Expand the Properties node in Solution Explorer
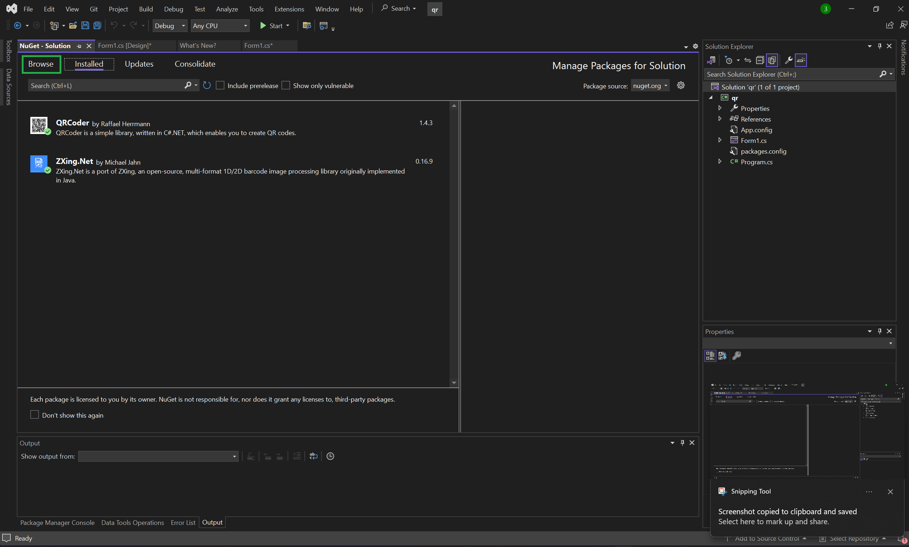 (720, 108)
